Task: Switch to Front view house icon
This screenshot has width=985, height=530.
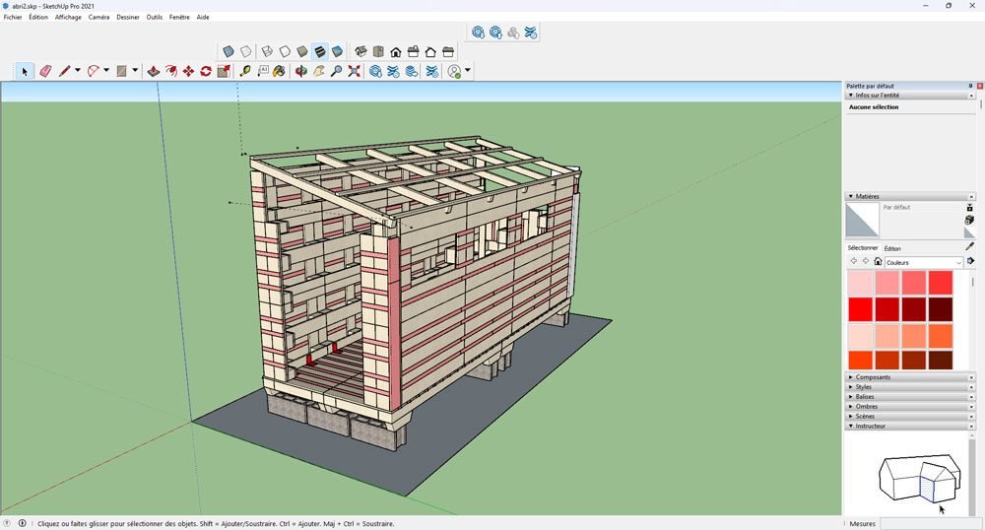Action: pyautogui.click(x=396, y=51)
